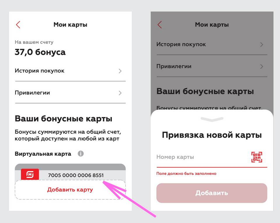Tap the red Magnit logo on card

click(30, 174)
